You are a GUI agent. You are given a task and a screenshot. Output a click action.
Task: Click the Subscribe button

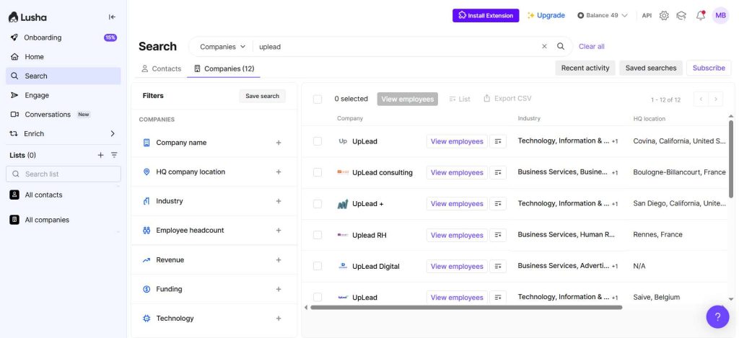point(709,68)
